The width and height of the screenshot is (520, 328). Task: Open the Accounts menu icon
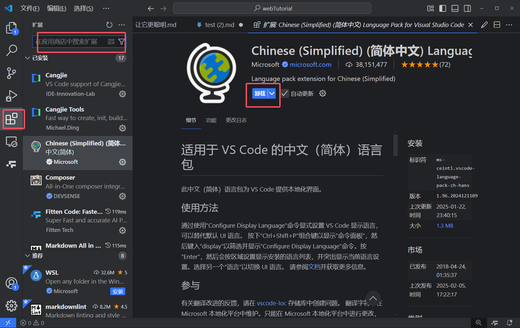point(12,283)
